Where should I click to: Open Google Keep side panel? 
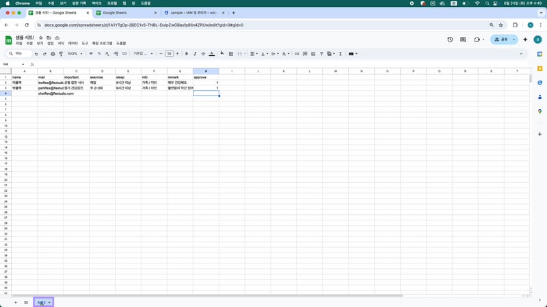pyautogui.click(x=539, y=68)
